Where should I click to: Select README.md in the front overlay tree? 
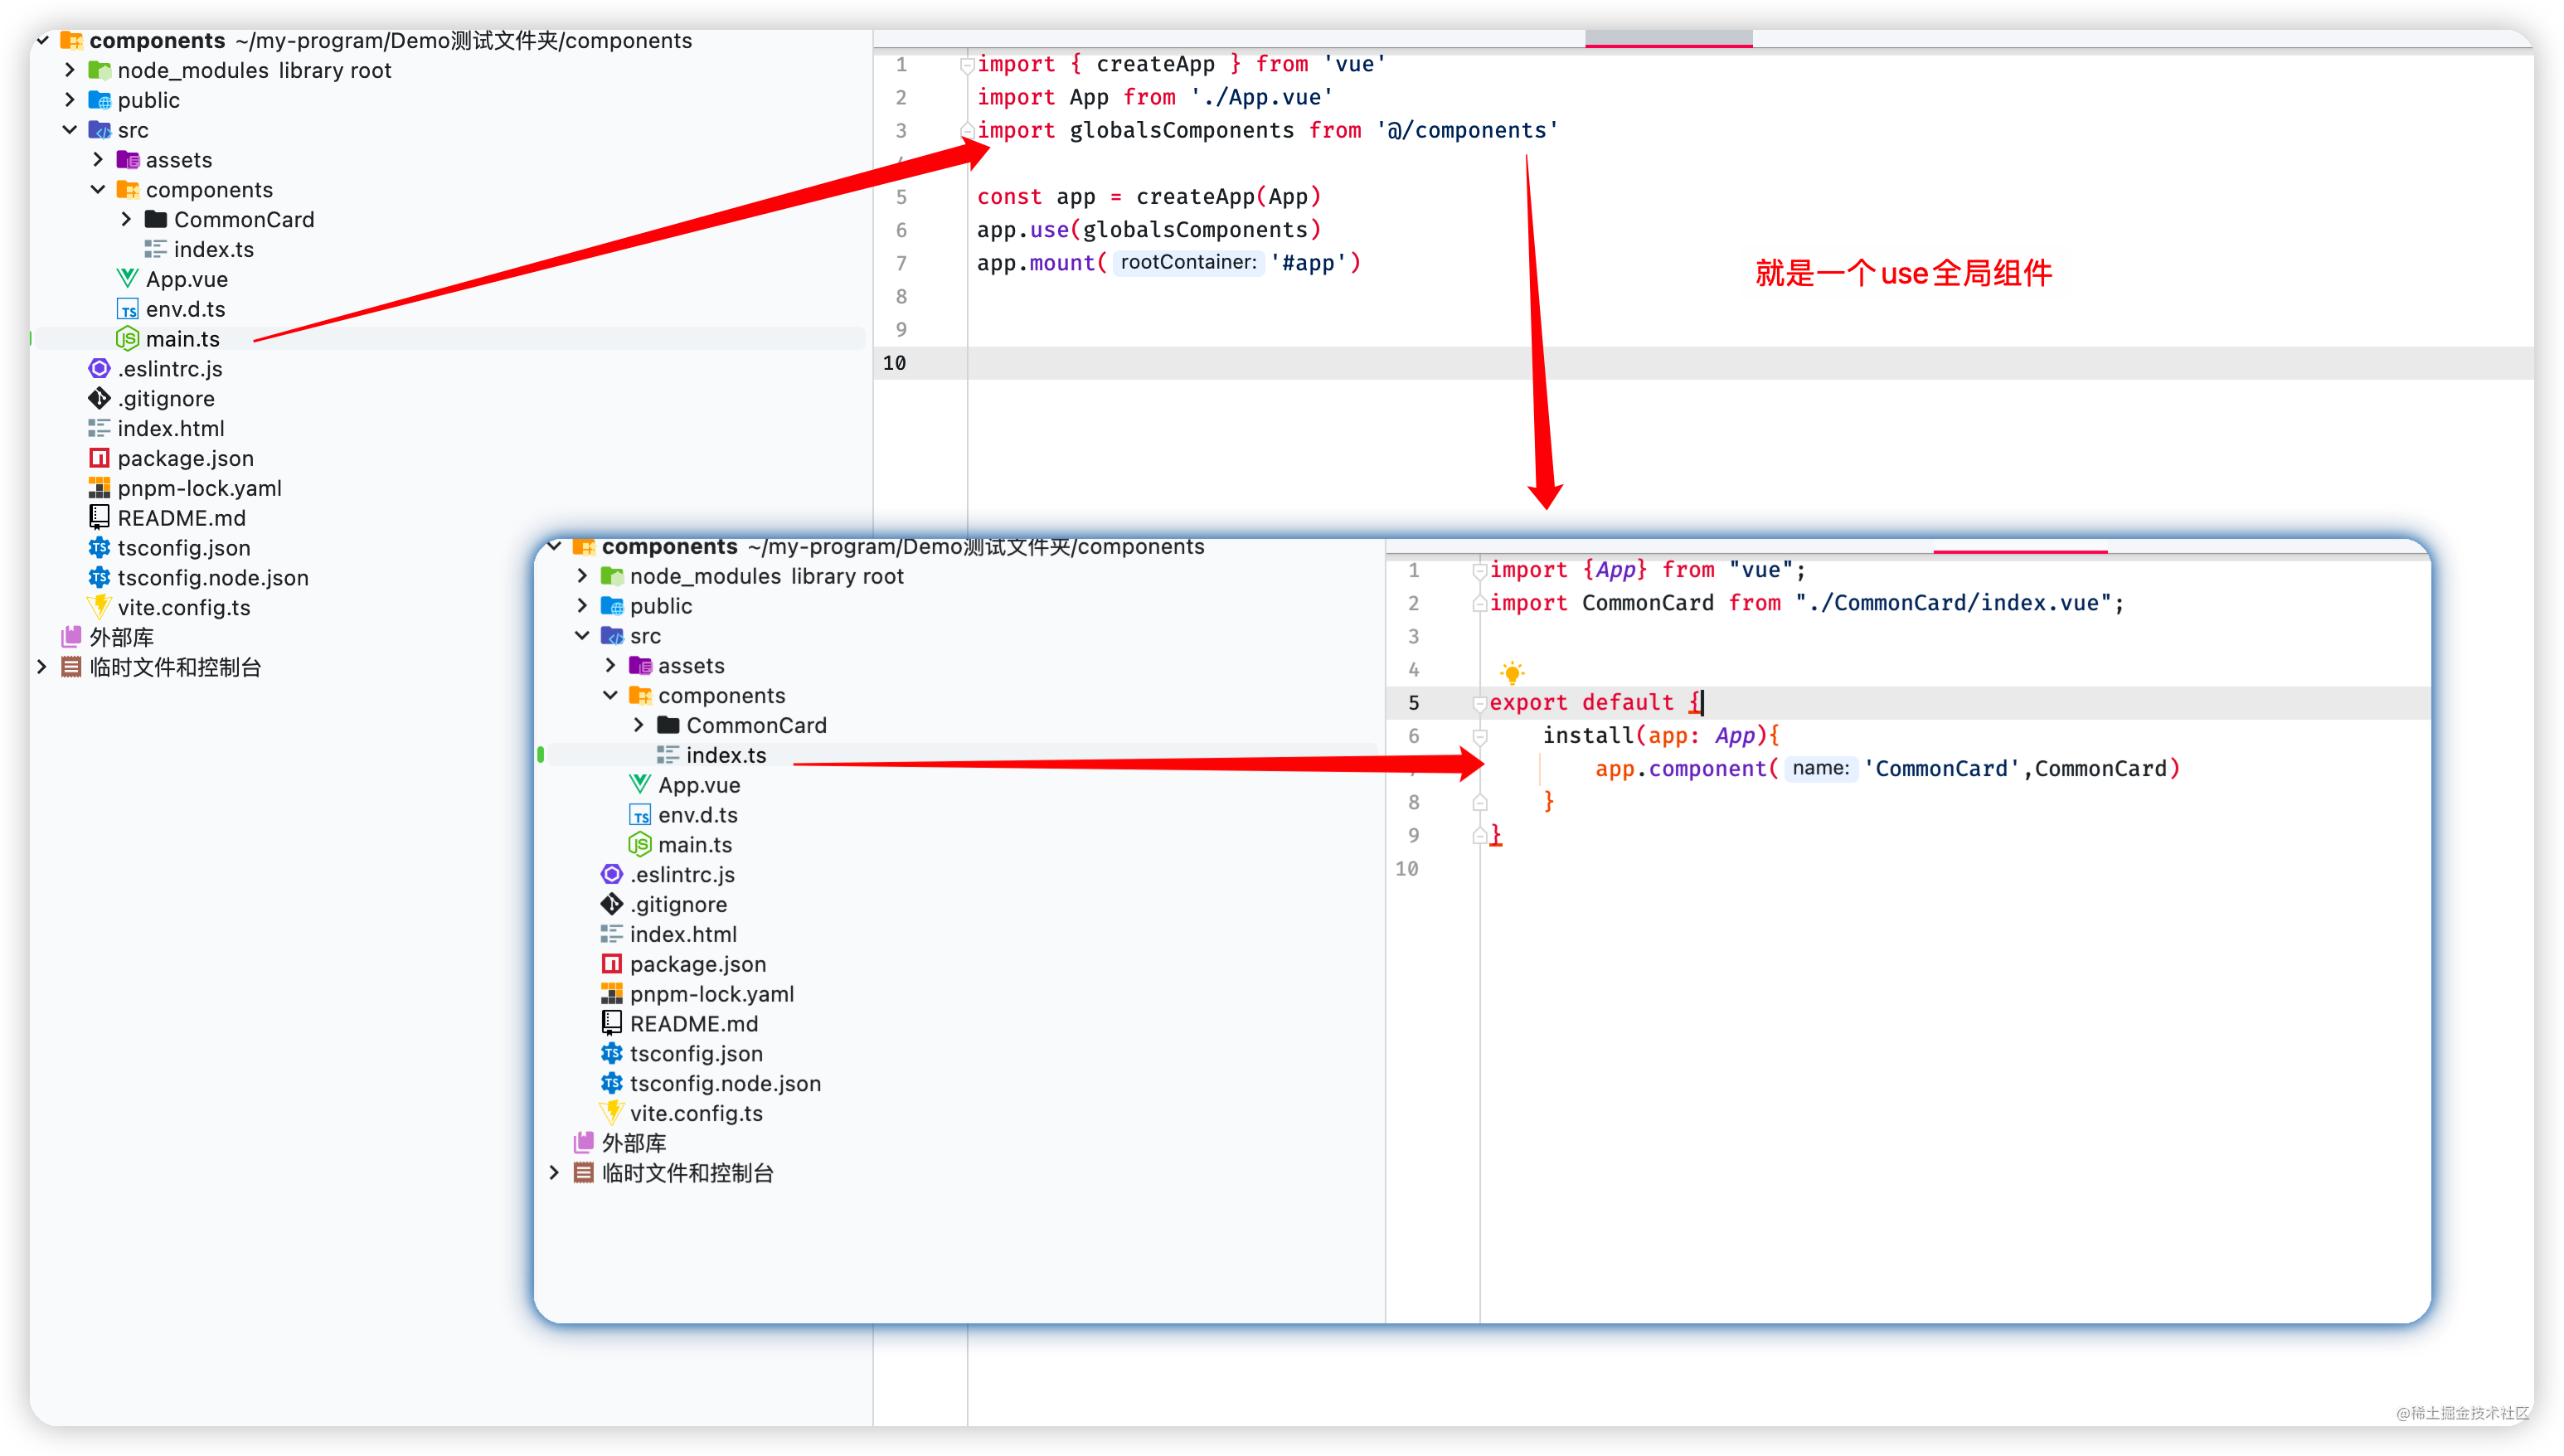click(x=694, y=1024)
